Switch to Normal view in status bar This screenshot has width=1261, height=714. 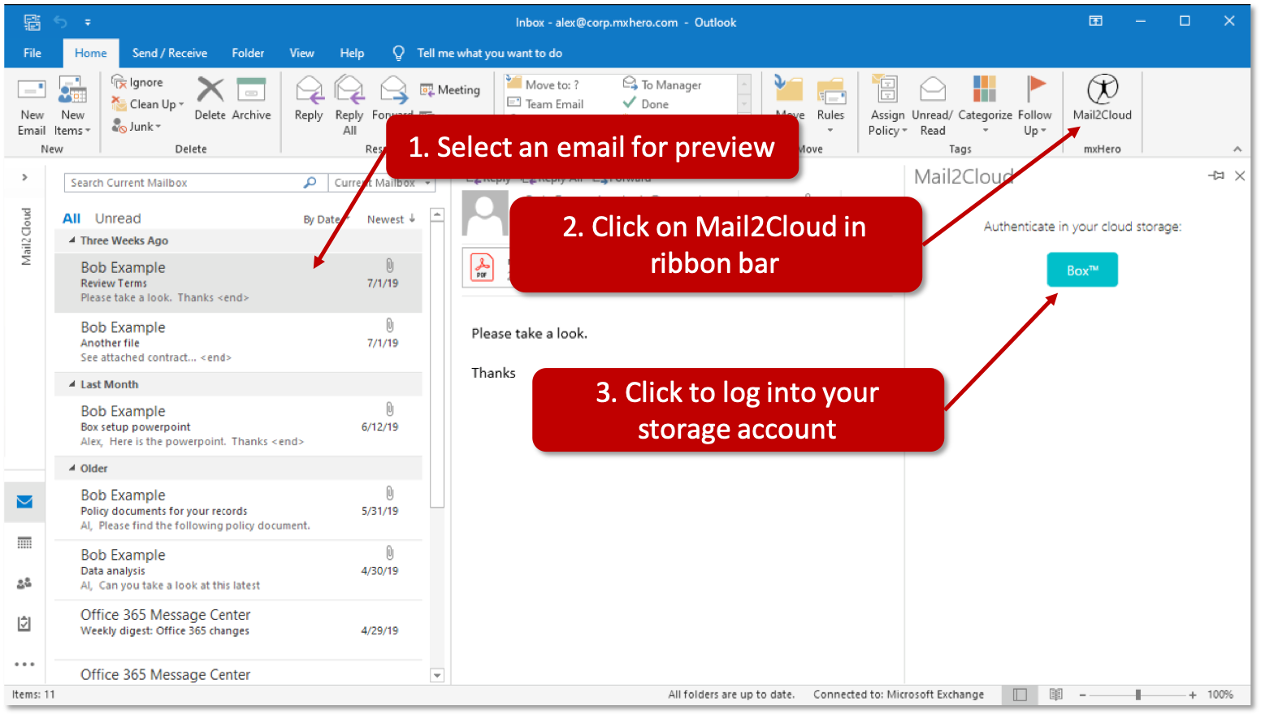tap(1020, 695)
